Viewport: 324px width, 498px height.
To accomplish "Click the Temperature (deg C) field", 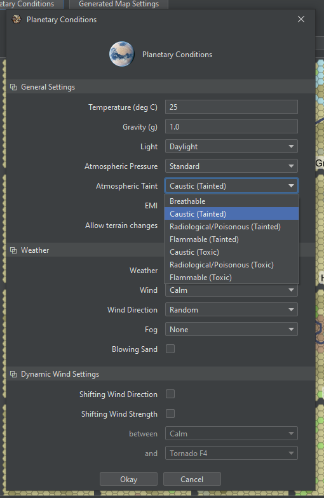I will [231, 107].
